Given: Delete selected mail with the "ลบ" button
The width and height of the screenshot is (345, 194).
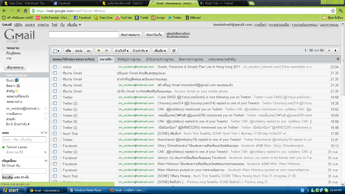Looking at the screenshot, I should 89,51.
